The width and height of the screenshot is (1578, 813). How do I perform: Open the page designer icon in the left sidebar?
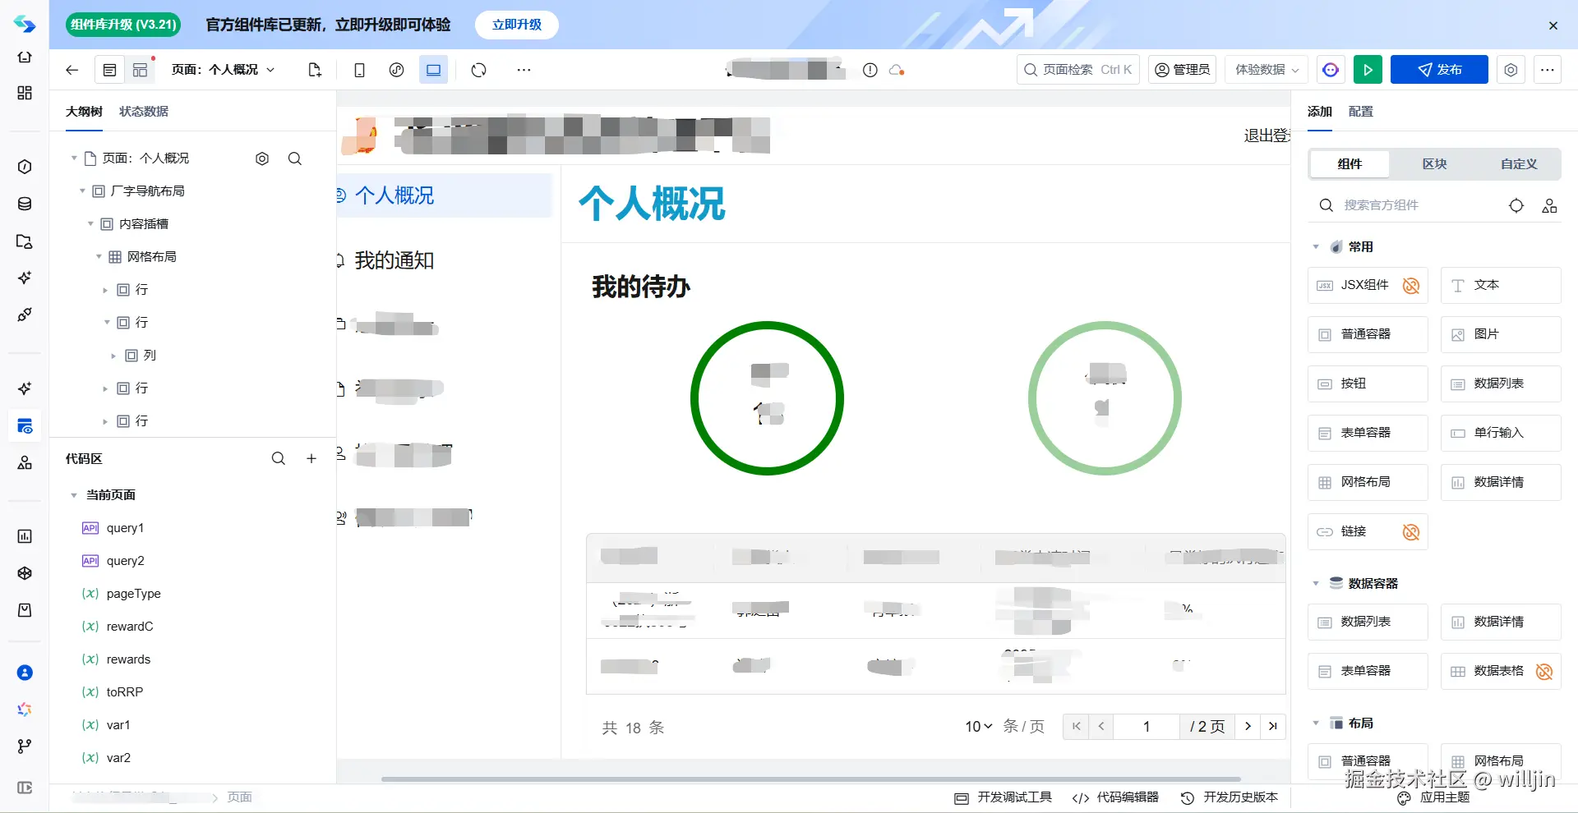25,425
